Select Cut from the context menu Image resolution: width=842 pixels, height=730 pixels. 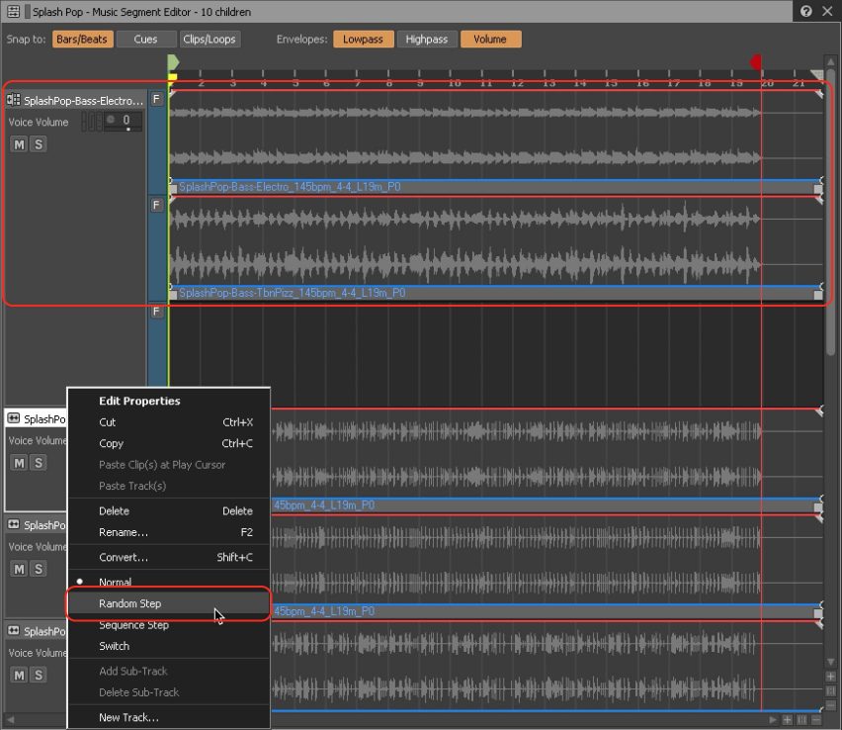coord(168,422)
